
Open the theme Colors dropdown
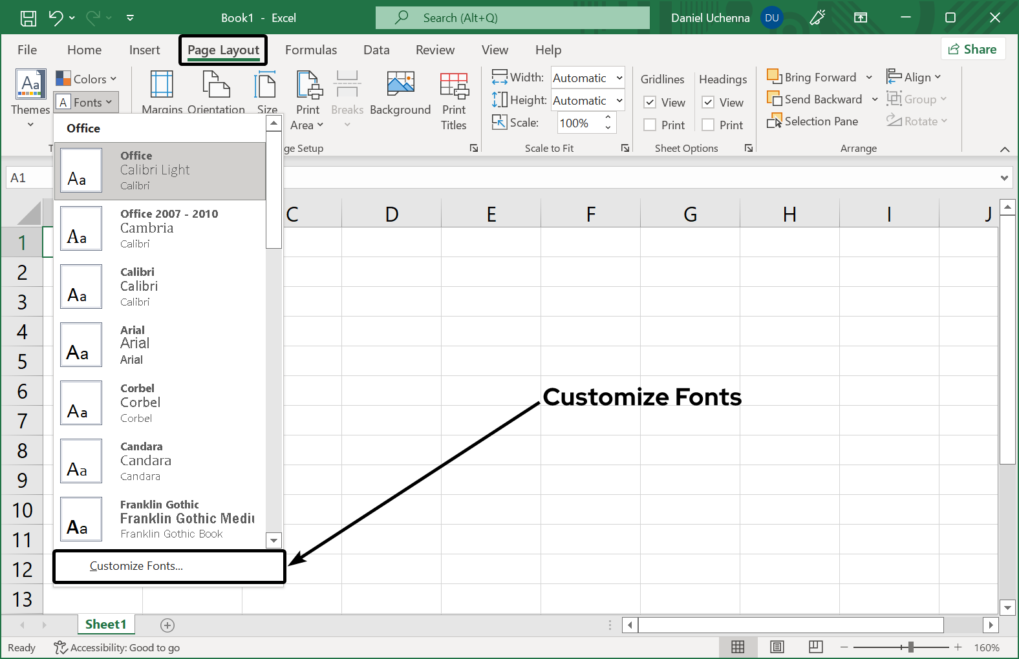point(86,79)
